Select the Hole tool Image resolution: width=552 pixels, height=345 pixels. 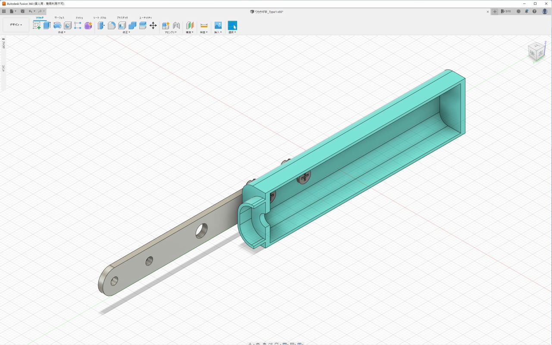(68, 25)
